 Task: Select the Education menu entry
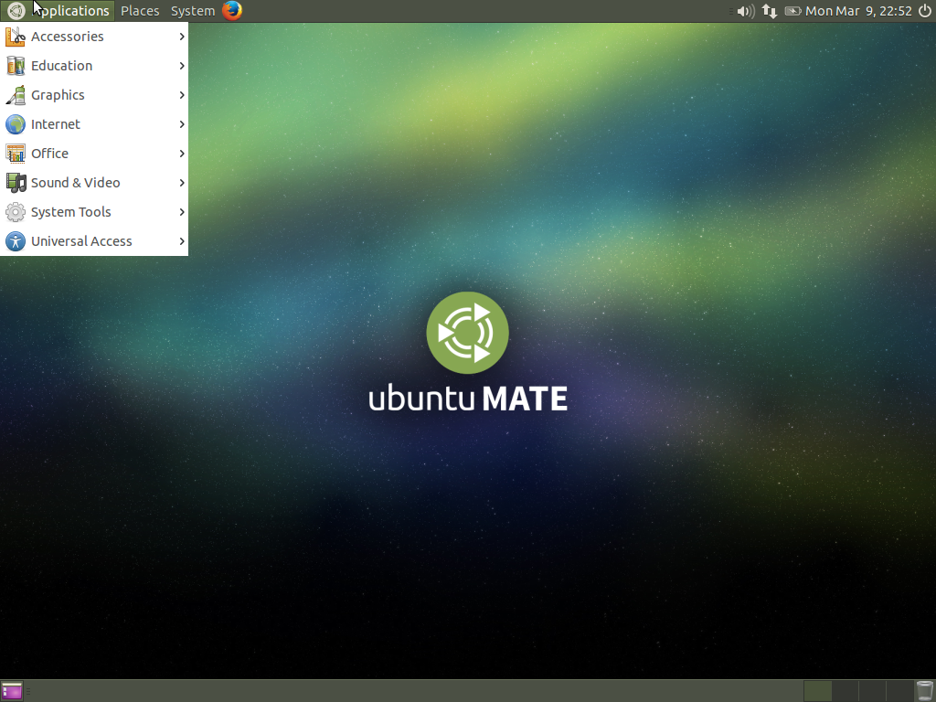click(x=94, y=66)
